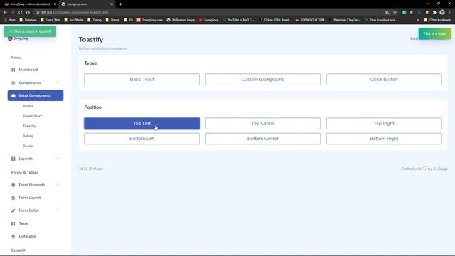Click the Custom Background button

click(x=263, y=79)
